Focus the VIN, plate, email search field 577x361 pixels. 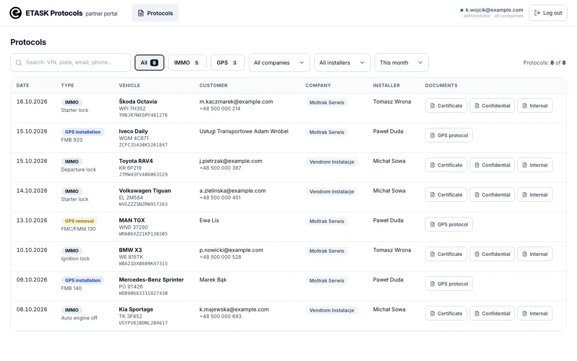(x=70, y=63)
